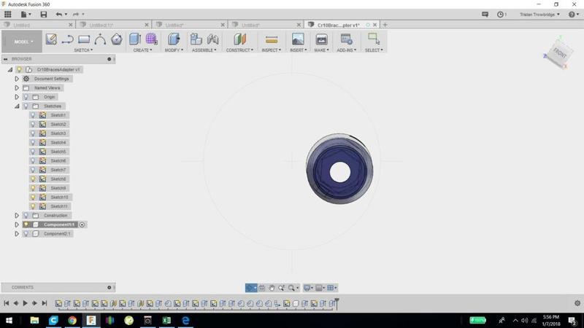Activate Component1:1 radio button

point(82,224)
